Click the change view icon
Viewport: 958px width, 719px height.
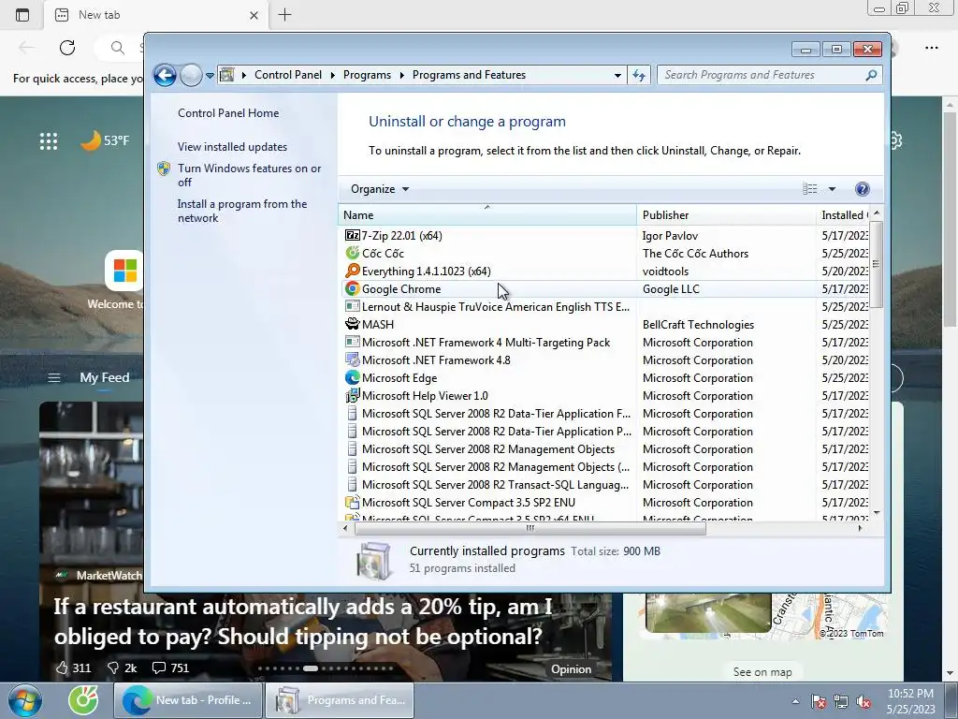pyautogui.click(x=809, y=189)
